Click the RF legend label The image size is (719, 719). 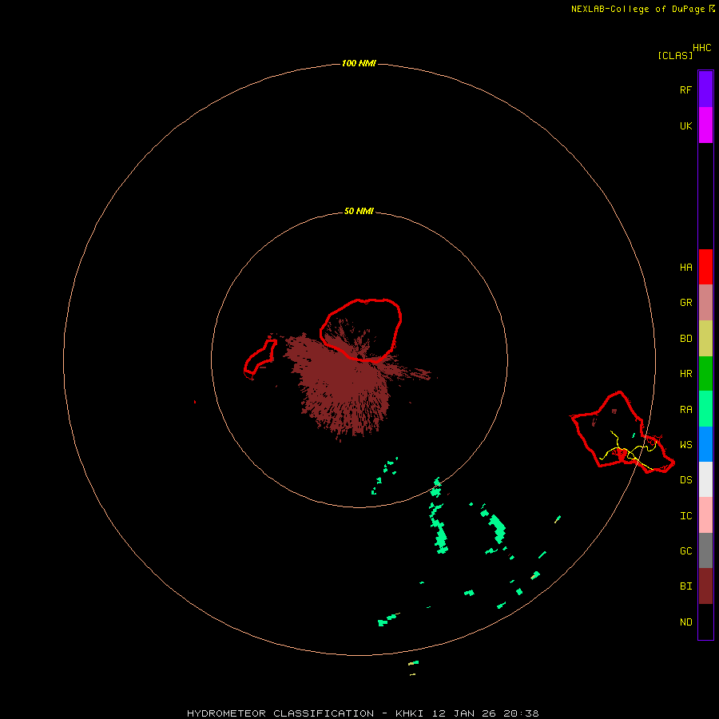(x=685, y=89)
